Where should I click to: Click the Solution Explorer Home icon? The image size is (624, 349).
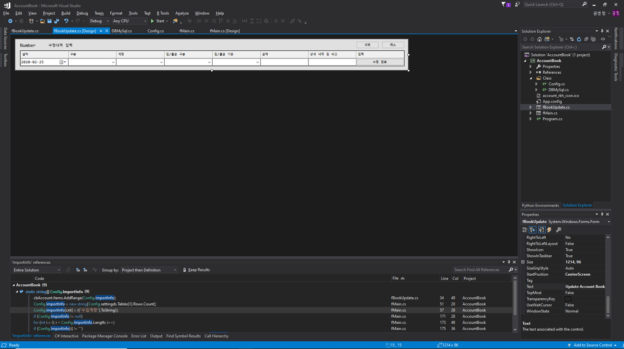tap(539, 39)
